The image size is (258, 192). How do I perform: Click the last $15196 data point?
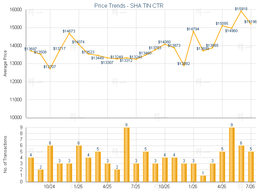pos(251,24)
